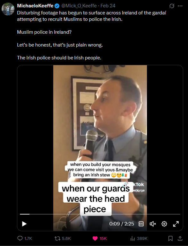The height and width of the screenshot is (246, 188).
Task: View post analytics showing 389K views
Action: coord(139,239)
